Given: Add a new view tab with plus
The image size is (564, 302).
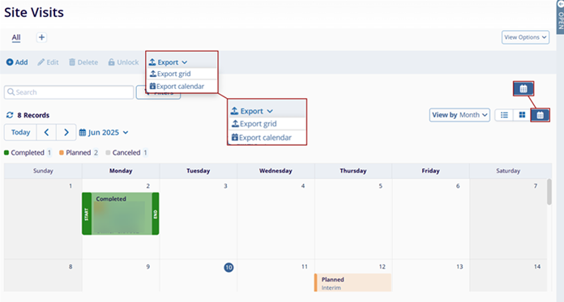Looking at the screenshot, I should [x=41, y=37].
